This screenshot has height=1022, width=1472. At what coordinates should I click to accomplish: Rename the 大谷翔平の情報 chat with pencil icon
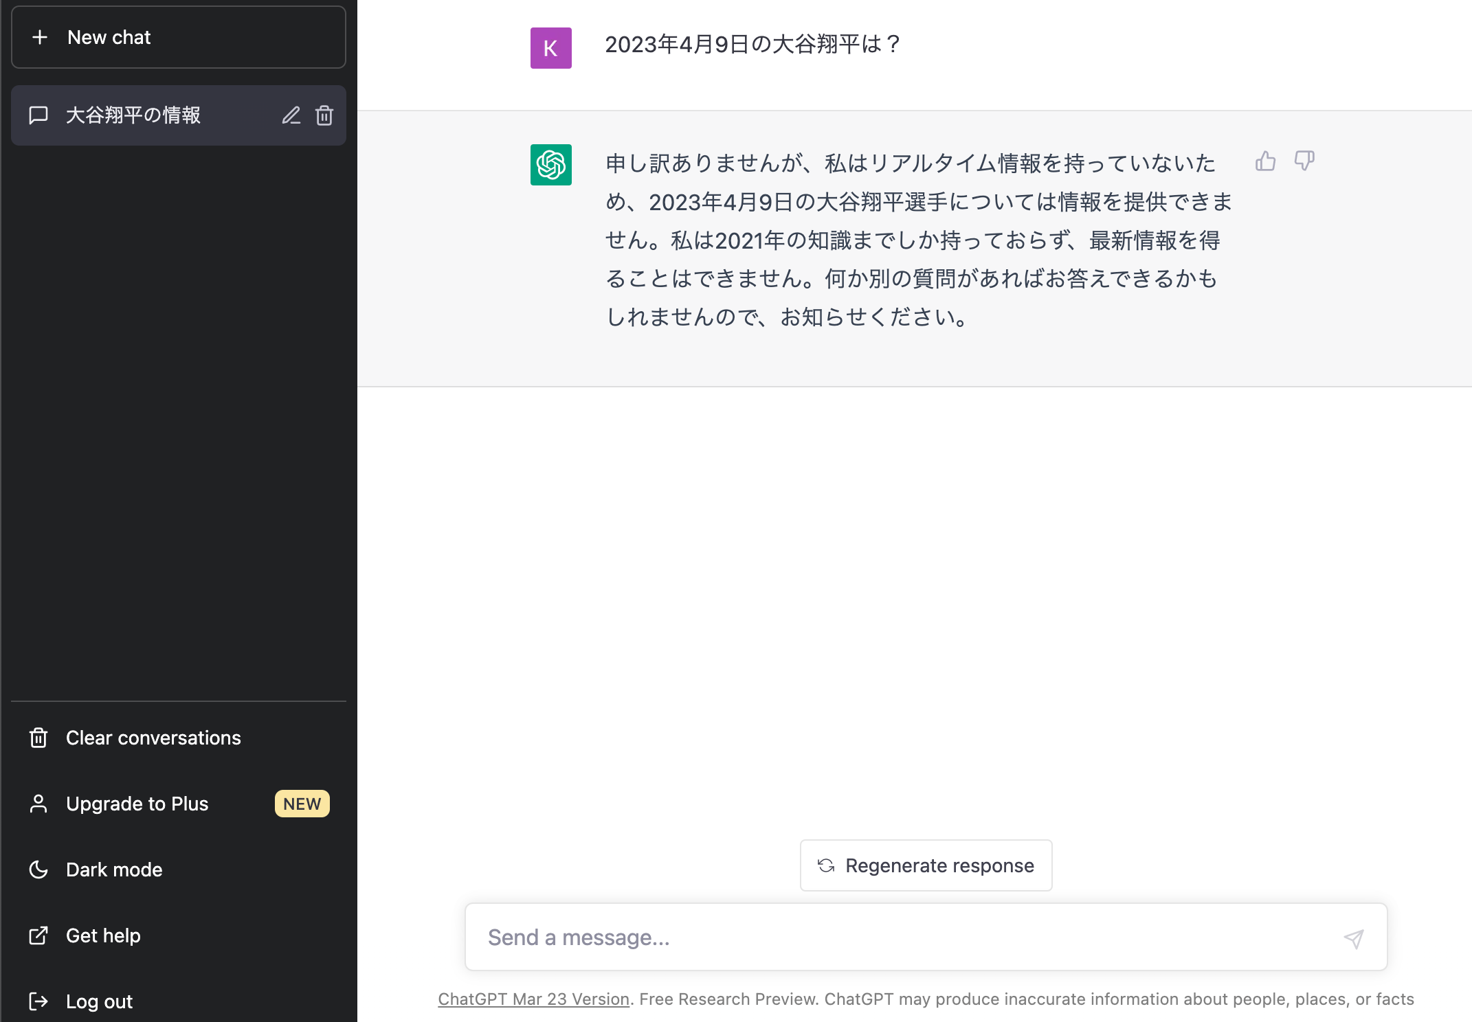[291, 115]
